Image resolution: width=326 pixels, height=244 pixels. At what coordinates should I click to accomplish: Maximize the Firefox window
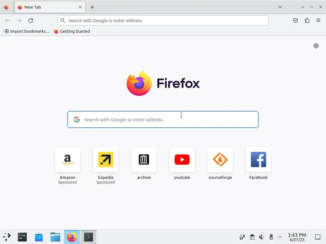pyautogui.click(x=312, y=7)
